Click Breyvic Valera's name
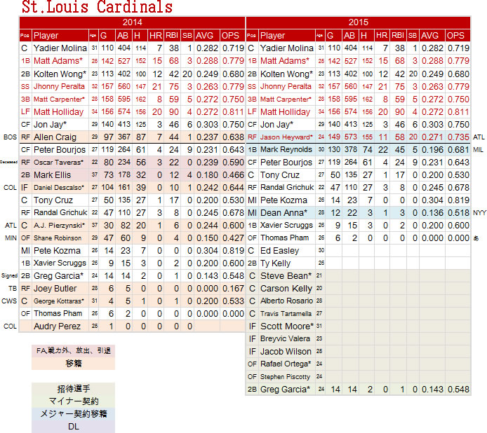487x433 pixels. (x=285, y=338)
